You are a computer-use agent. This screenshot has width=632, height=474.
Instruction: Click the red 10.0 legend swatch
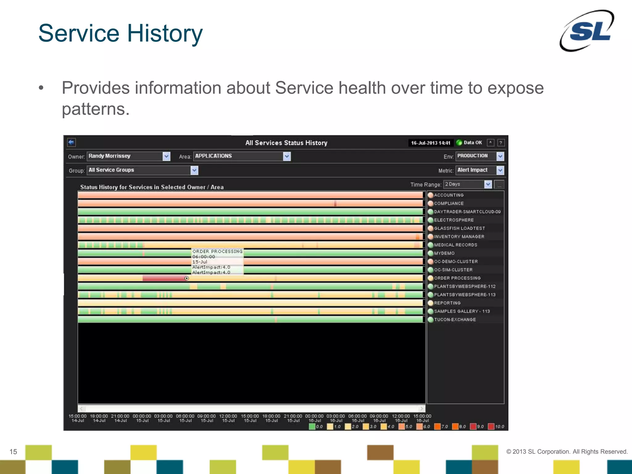pyautogui.click(x=491, y=426)
